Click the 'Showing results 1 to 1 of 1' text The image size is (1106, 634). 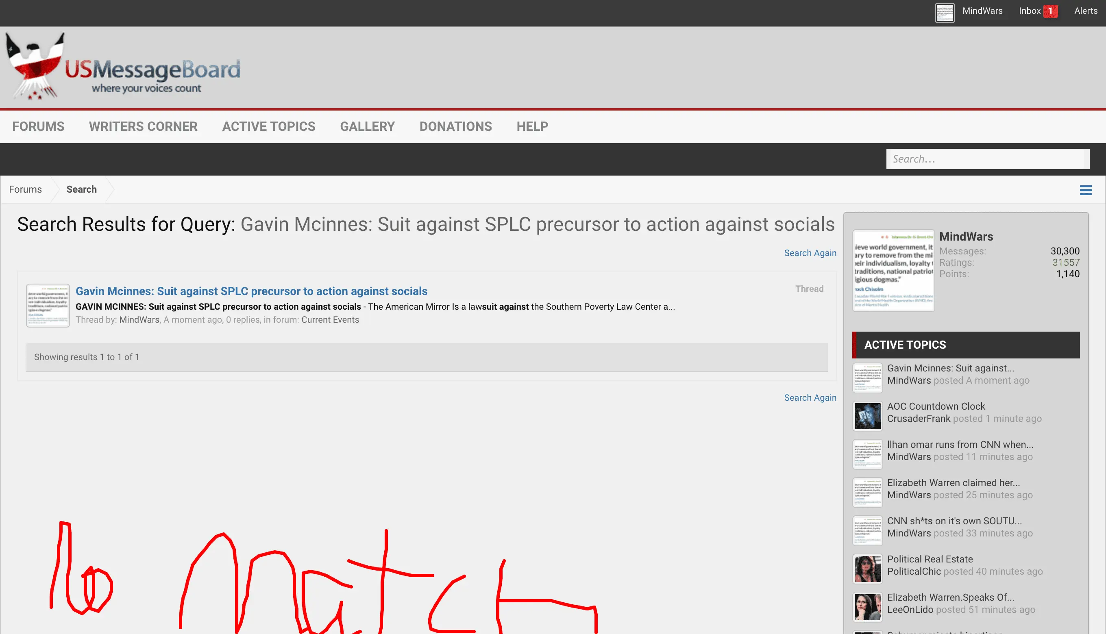pos(87,357)
